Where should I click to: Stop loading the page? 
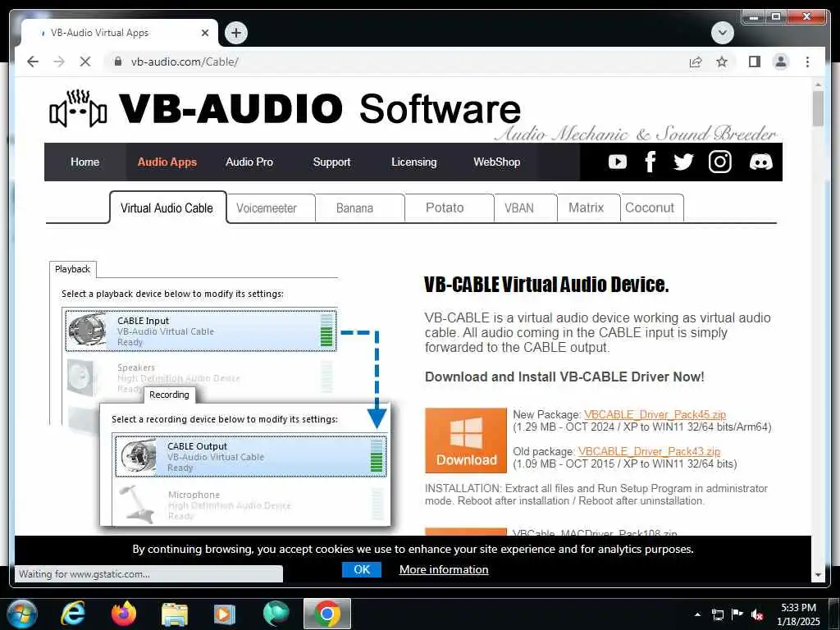85,62
